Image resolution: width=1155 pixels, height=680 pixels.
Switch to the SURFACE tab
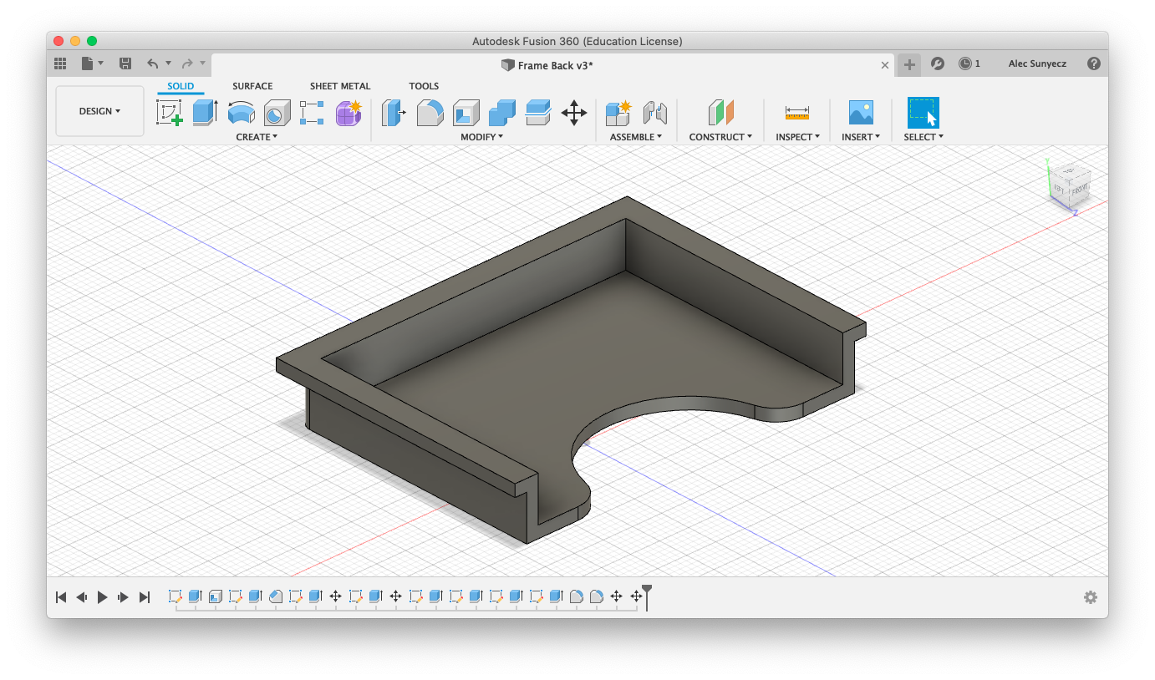pos(252,86)
